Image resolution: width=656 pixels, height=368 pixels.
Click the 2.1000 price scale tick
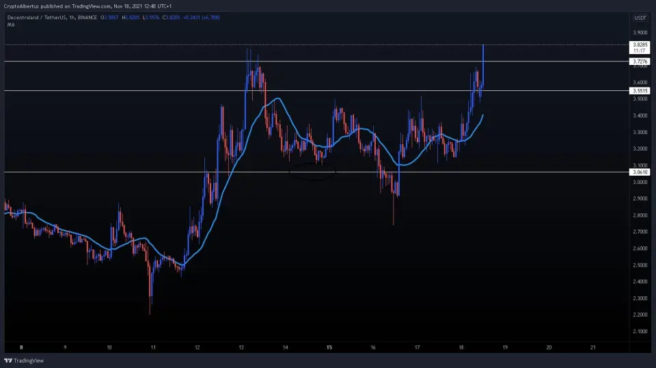click(x=640, y=332)
